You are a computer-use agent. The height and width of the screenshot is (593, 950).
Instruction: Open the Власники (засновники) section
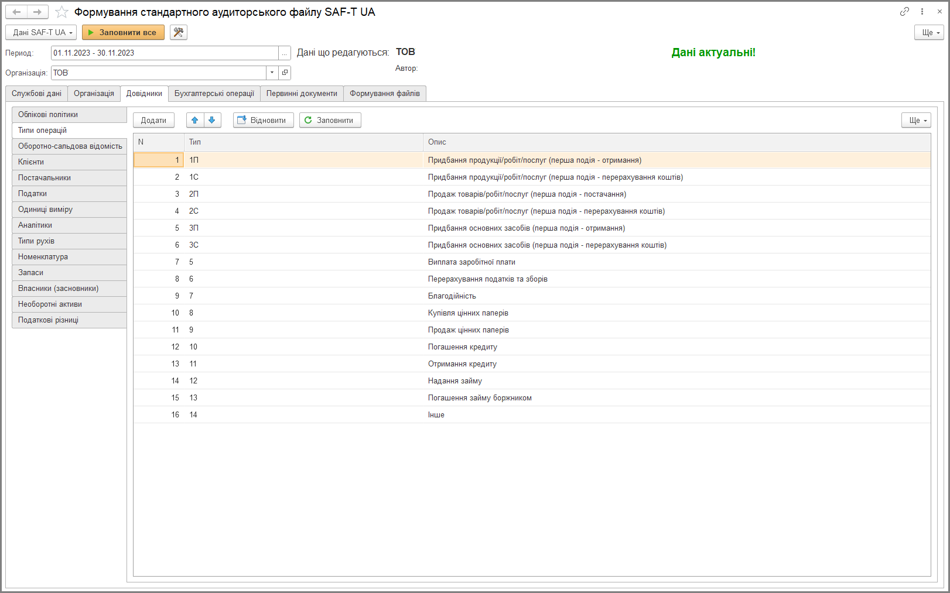(x=69, y=289)
